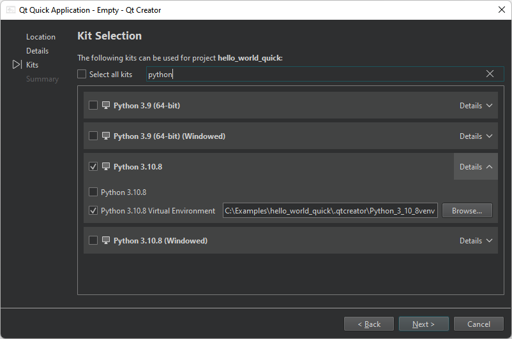Click the kit filter text field
512x339 pixels.
313,75
